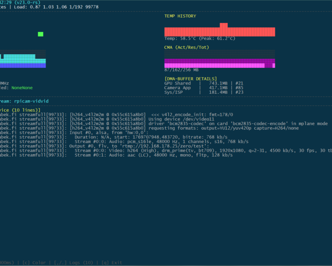Click the green status indicator square
This screenshot has height=266, width=332.
tap(41, 34)
